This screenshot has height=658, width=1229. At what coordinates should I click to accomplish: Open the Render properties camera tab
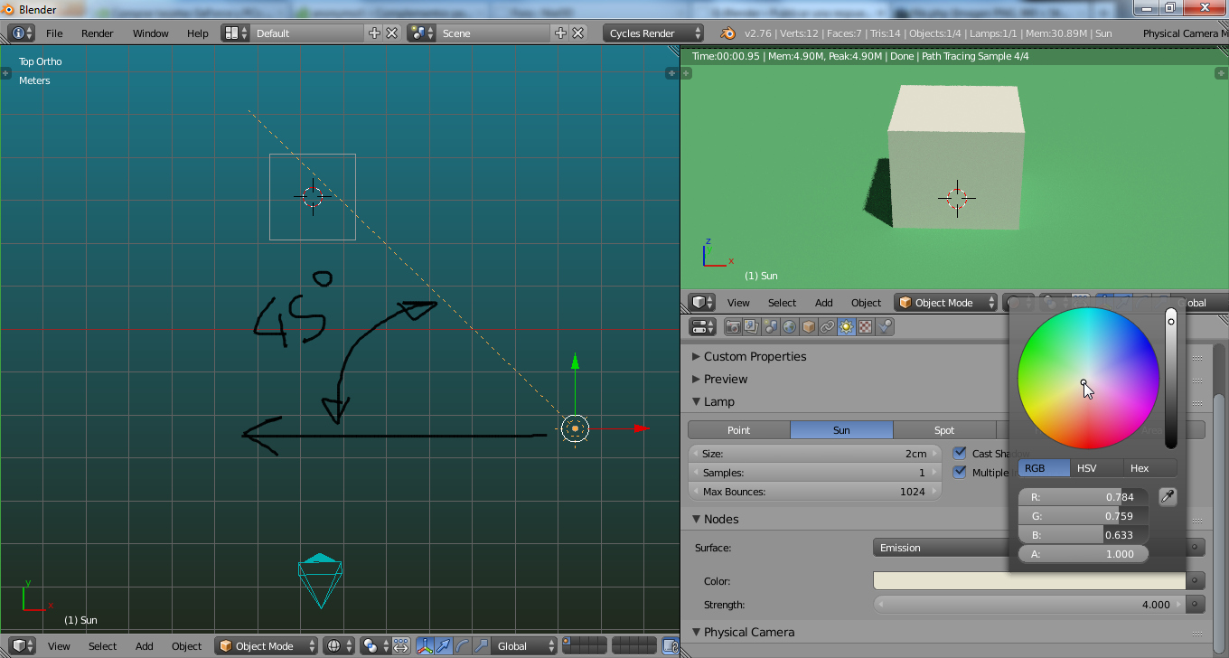coord(732,327)
